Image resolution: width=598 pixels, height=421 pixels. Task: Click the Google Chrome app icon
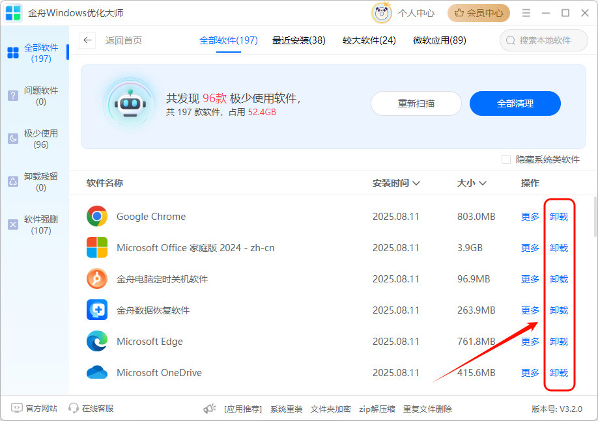[x=97, y=216]
